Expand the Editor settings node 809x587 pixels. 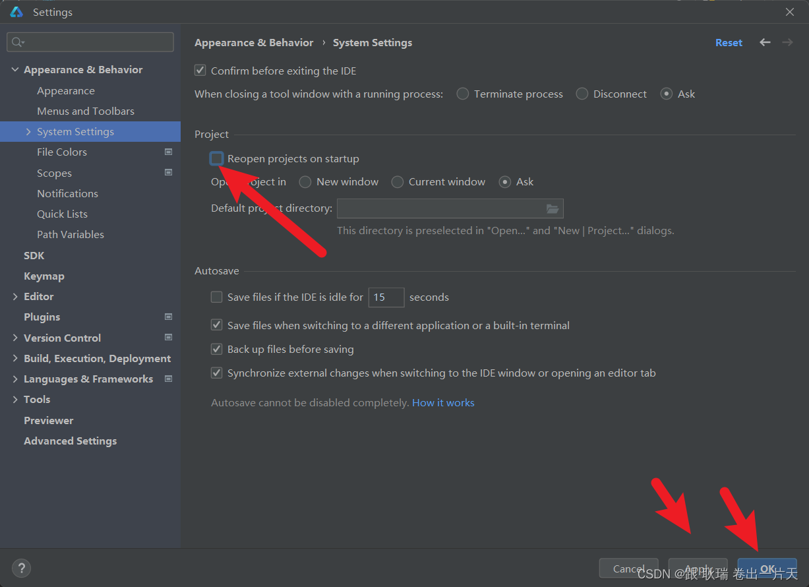point(15,296)
